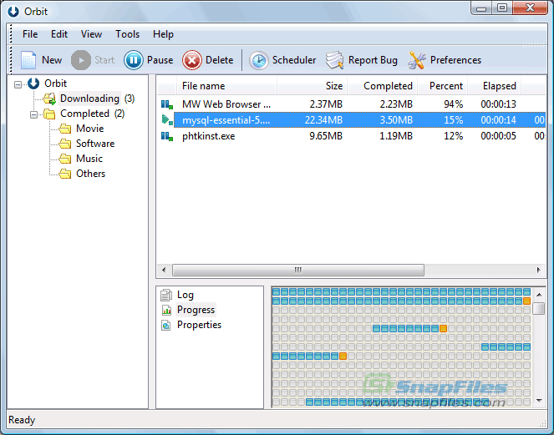Collapse the Orbit root tree node
Viewport: 554px width, 435px height.
(x=18, y=84)
